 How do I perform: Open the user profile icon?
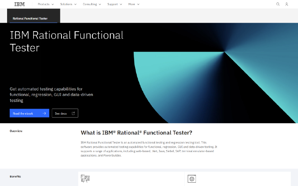pyautogui.click(x=286, y=4)
